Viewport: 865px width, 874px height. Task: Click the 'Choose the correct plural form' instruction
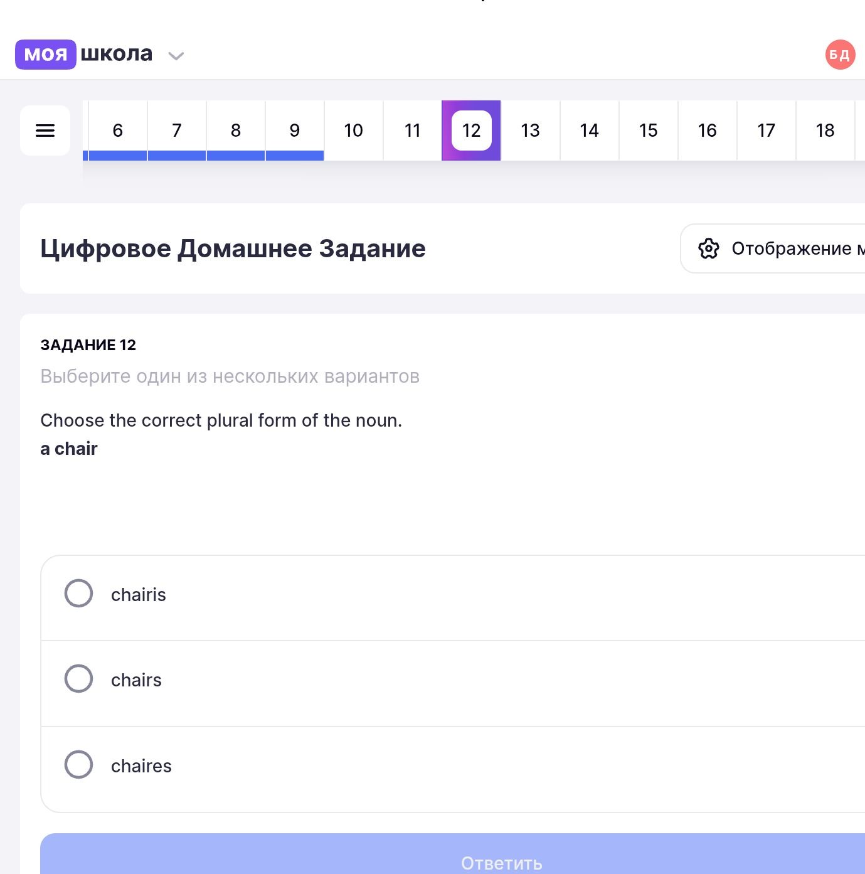pyautogui.click(x=221, y=420)
